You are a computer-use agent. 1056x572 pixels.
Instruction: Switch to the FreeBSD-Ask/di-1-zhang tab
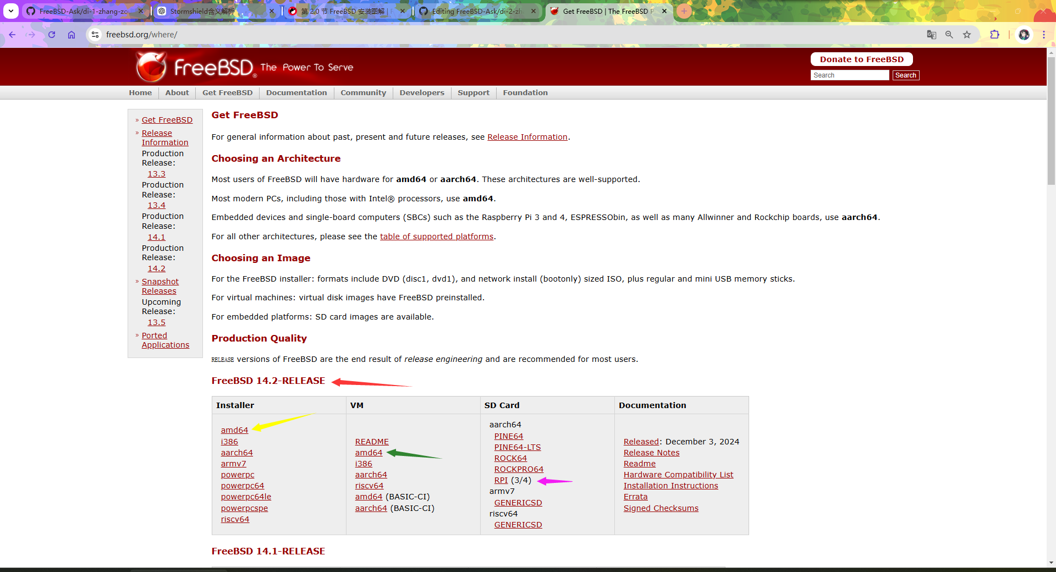[x=85, y=11]
